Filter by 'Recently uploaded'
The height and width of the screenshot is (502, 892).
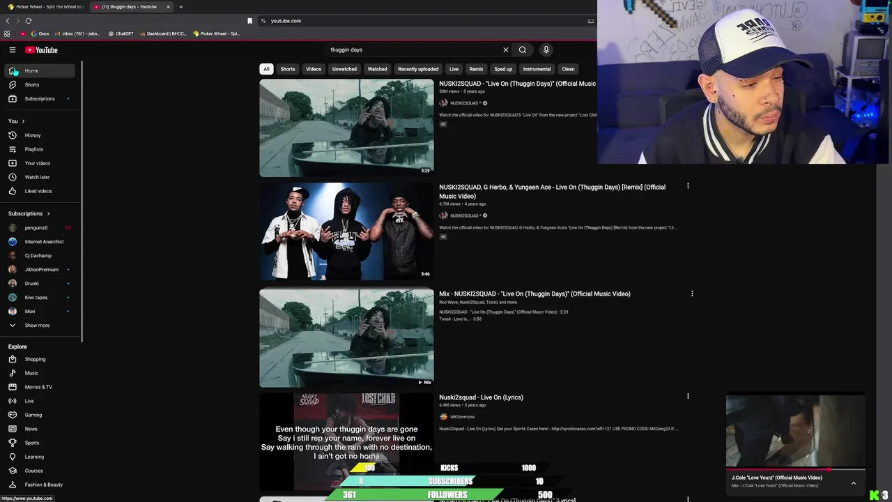[x=418, y=69]
